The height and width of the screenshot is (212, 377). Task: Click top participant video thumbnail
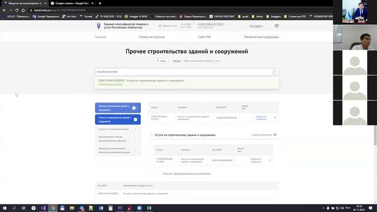point(355,12)
